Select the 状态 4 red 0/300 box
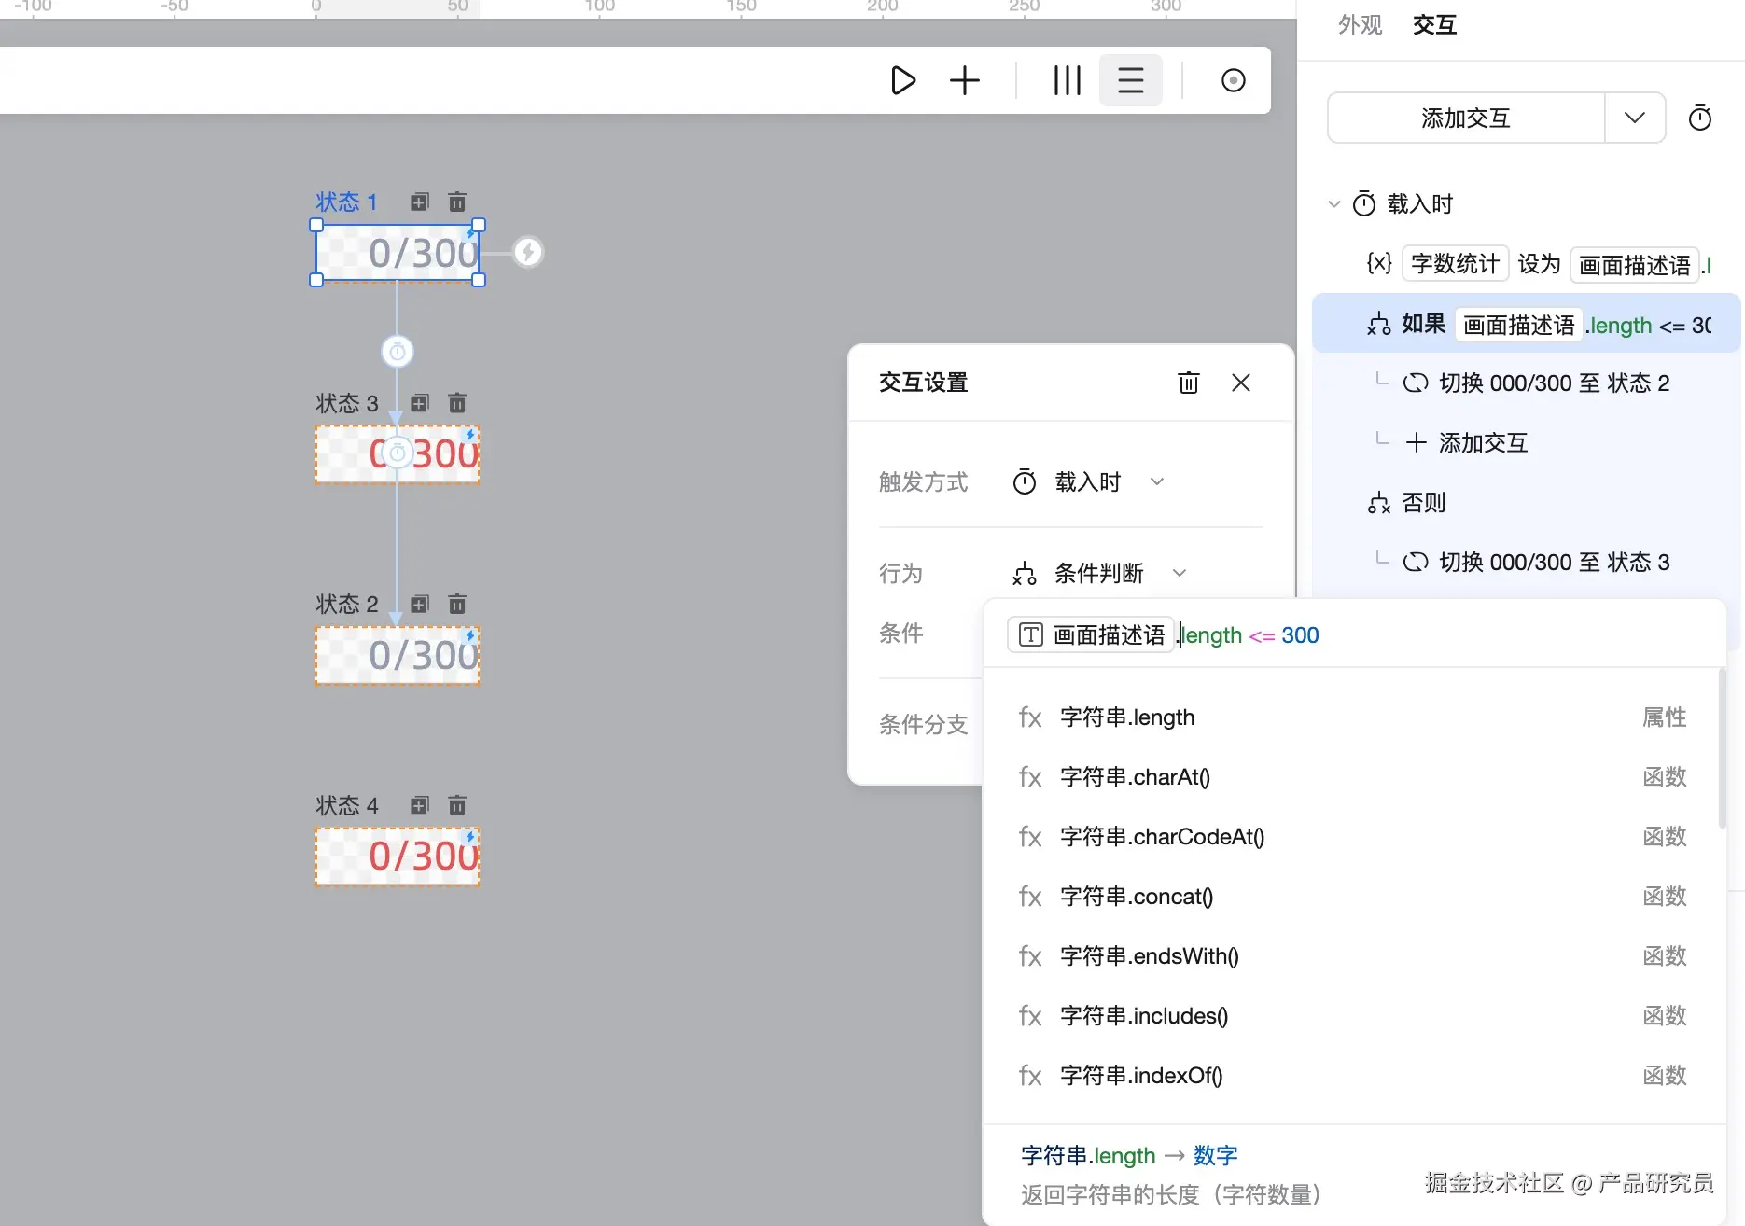1745x1226 pixels. pos(398,857)
